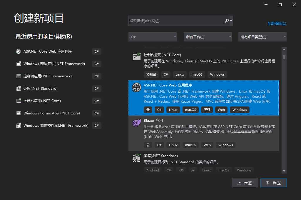The image size is (301, 200).
Task: Click Windows Forms App (.NET Core) icon
Action: 19,113
